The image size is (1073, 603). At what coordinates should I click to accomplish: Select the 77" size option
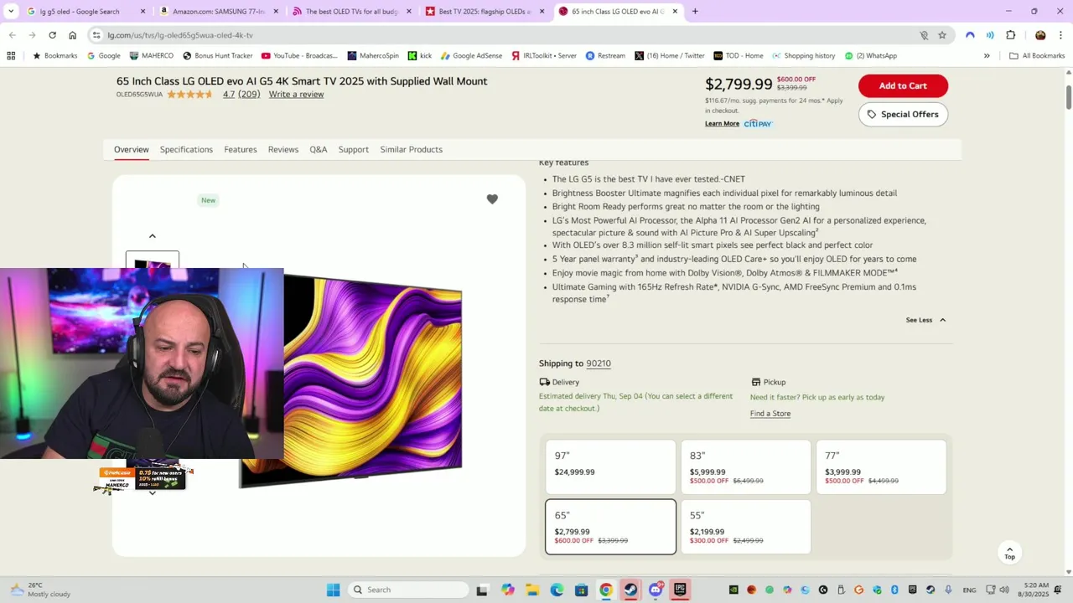tap(881, 466)
